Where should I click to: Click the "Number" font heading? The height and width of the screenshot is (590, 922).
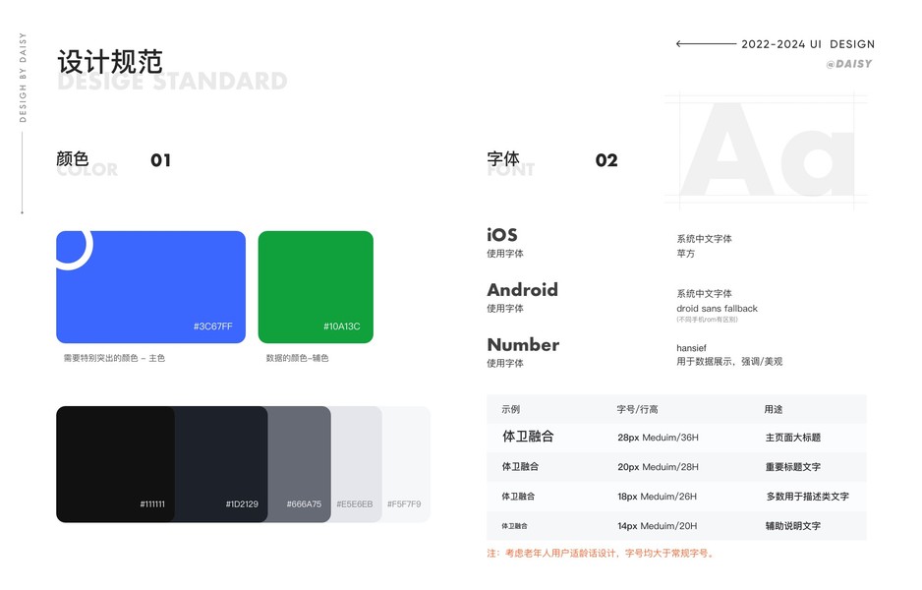point(523,344)
